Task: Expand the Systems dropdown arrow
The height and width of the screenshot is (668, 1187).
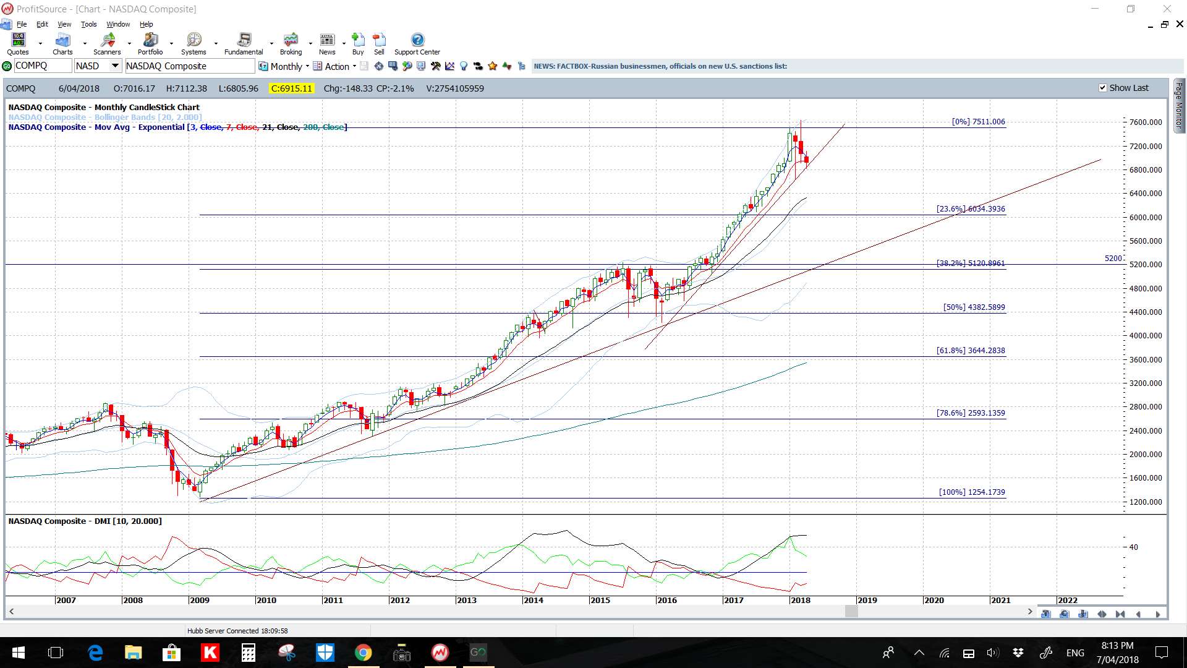Action: click(x=216, y=44)
